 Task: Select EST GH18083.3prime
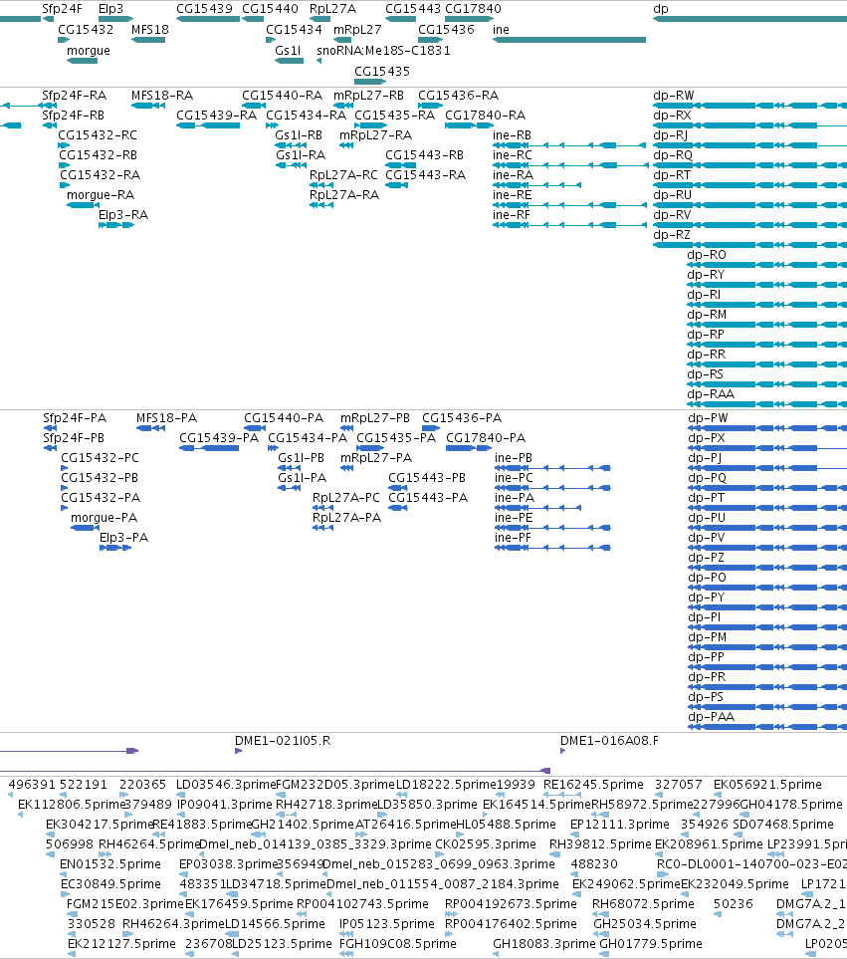[x=543, y=944]
